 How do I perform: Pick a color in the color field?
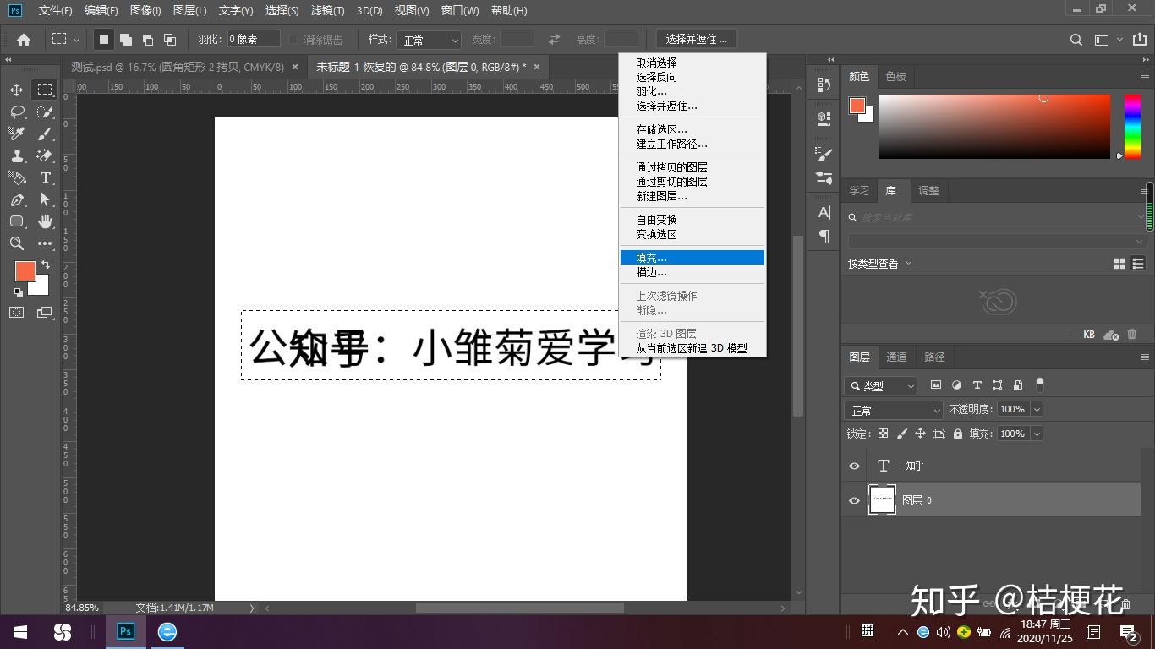click(x=994, y=127)
